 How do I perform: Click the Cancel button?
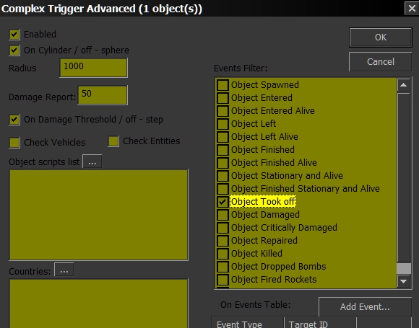[381, 61]
